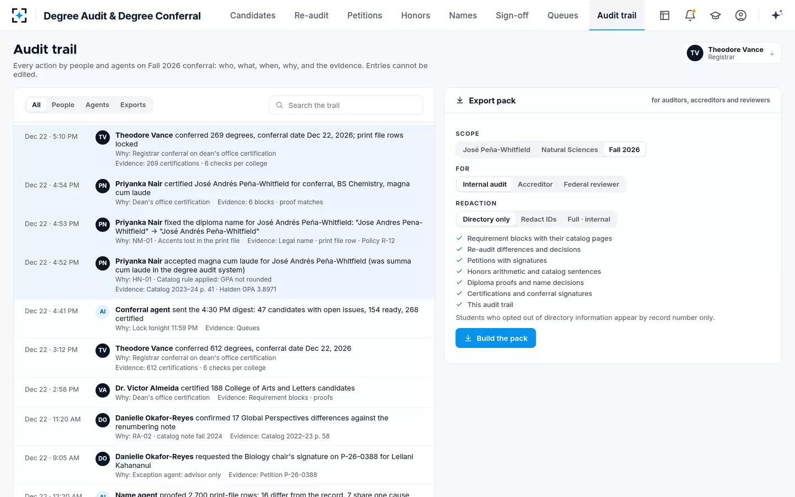This screenshot has height=497, width=795.
Task: Go to the Queues tab
Action: point(563,15)
